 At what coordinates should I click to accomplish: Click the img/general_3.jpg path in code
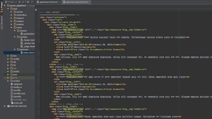tap(73, 109)
